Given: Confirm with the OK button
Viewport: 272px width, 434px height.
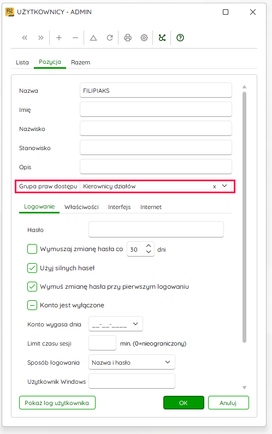Looking at the screenshot, I should (184, 403).
